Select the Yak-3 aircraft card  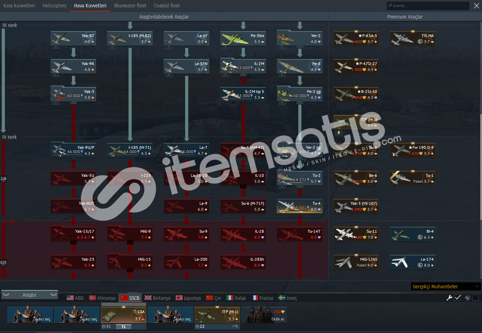coord(73,94)
